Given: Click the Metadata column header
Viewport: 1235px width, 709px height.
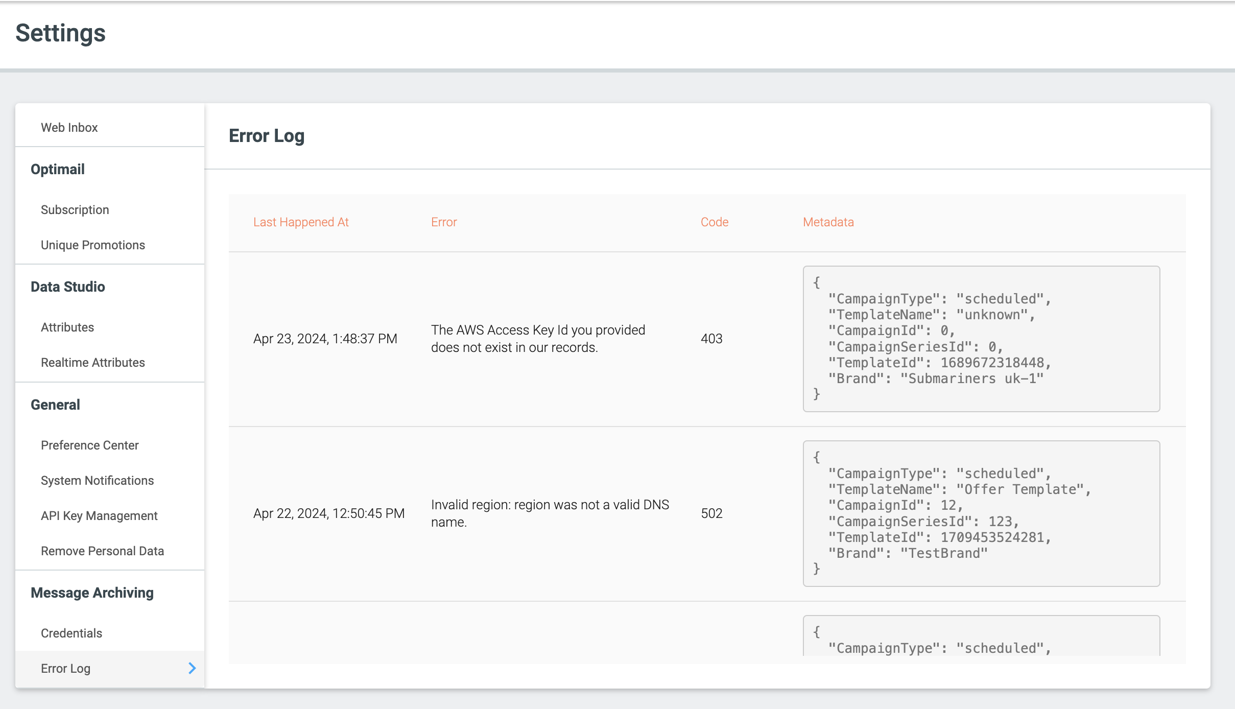Looking at the screenshot, I should pos(828,222).
